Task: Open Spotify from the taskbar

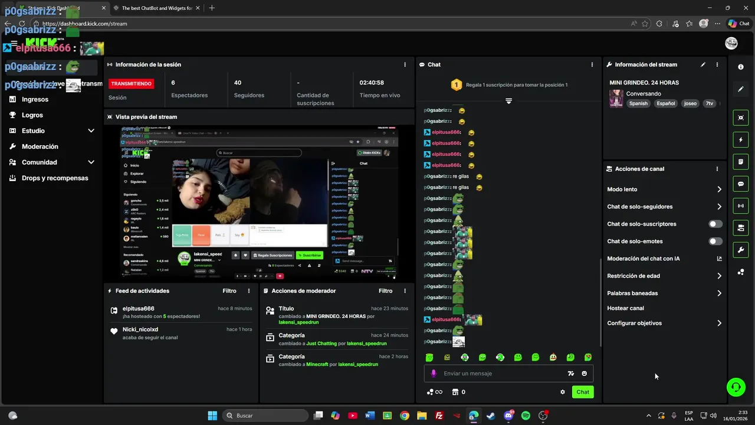Action: (526, 416)
